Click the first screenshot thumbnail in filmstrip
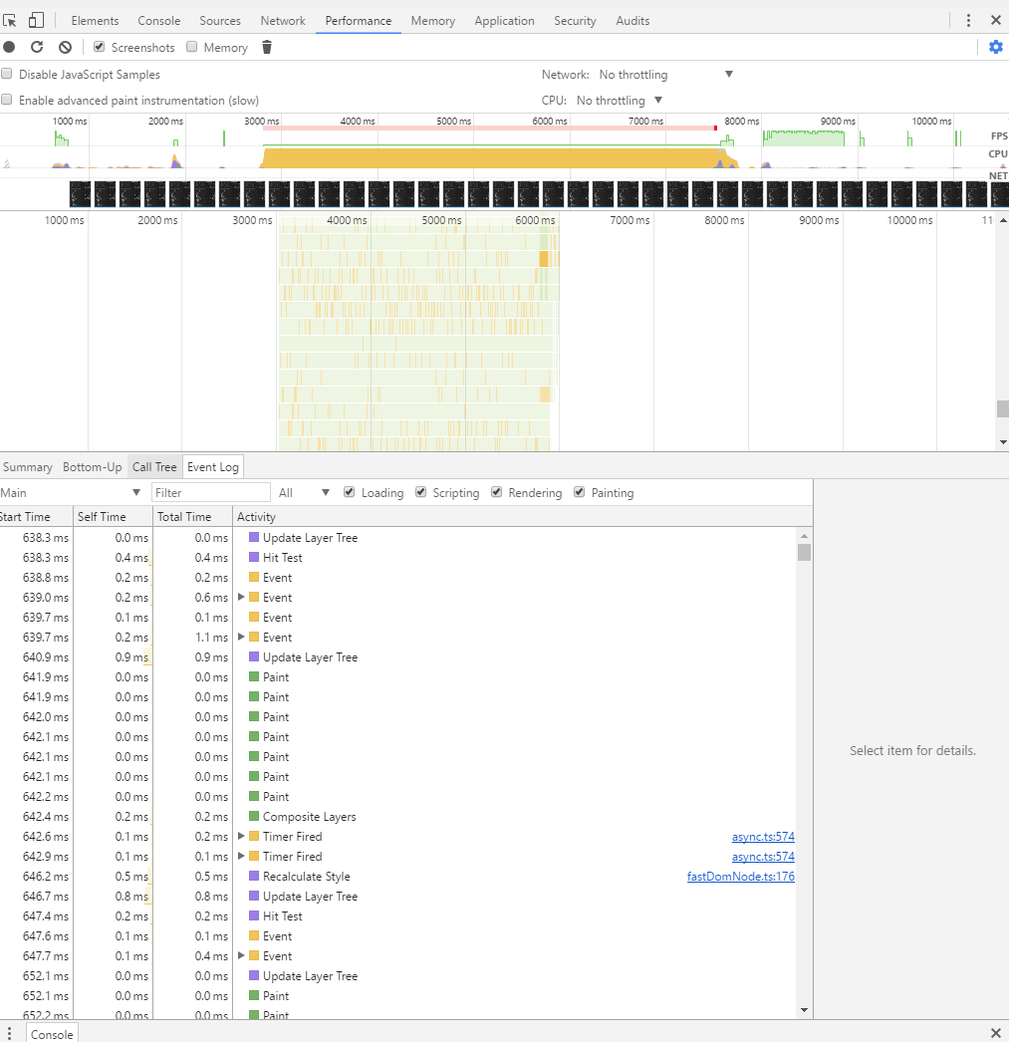The height and width of the screenshot is (1042, 1009). tap(80, 194)
